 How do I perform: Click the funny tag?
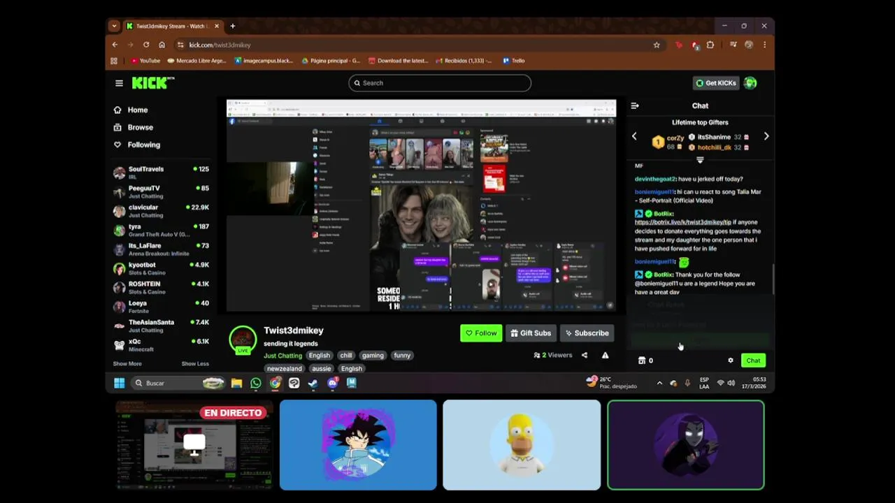402,356
